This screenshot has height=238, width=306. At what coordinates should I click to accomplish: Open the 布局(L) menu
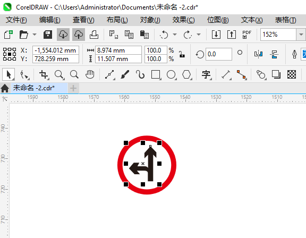(x=117, y=20)
